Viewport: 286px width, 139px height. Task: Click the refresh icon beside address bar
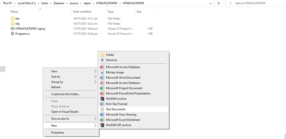coord(219,3)
